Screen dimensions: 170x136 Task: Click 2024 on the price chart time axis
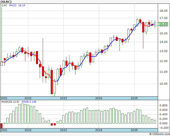click(x=99, y=98)
